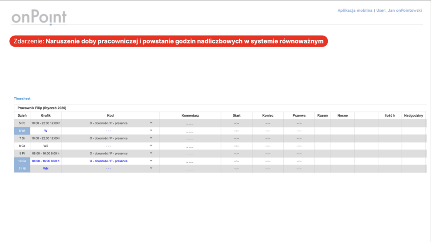The width and height of the screenshot is (431, 242).
Task: Expand Kod dropdown for 5 Po row
Action: click(151, 123)
